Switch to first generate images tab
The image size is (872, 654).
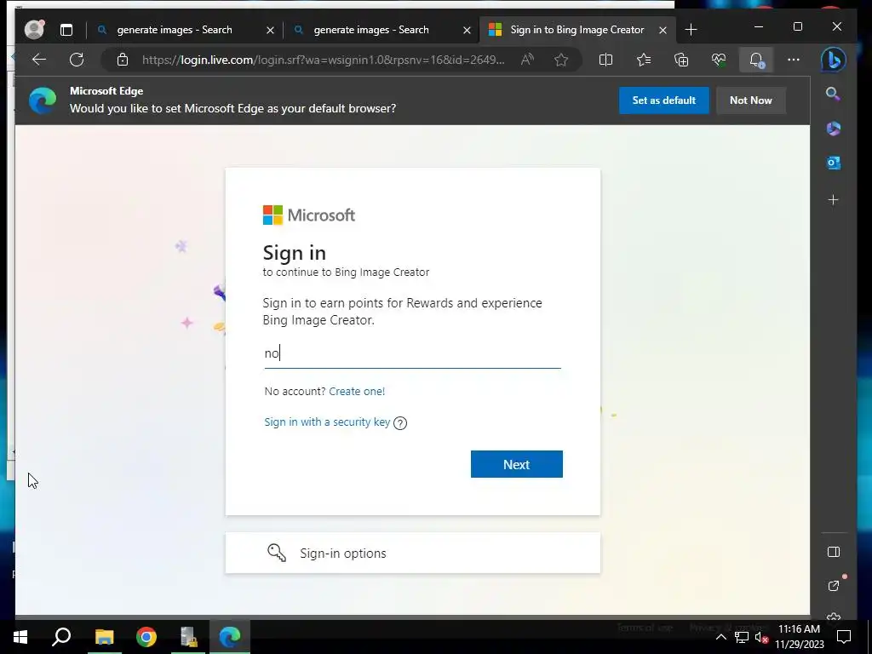coord(174,30)
